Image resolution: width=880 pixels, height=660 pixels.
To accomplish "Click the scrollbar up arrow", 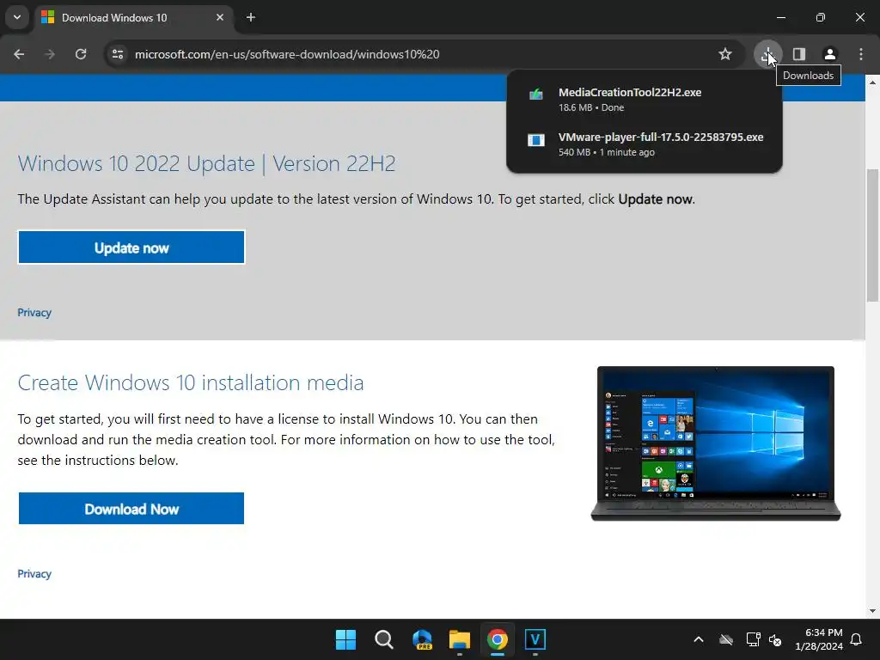I will 872,82.
